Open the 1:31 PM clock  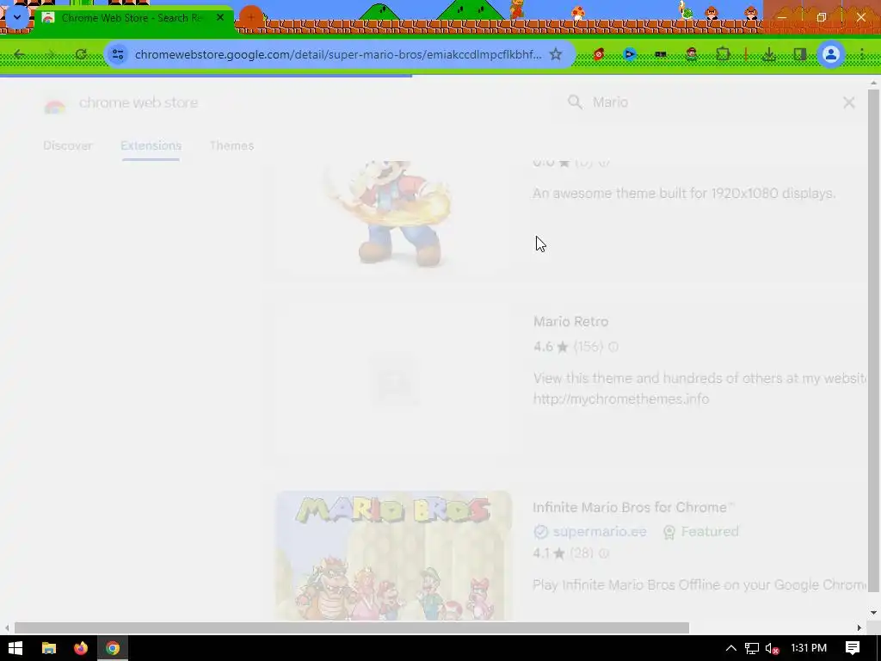[809, 648]
